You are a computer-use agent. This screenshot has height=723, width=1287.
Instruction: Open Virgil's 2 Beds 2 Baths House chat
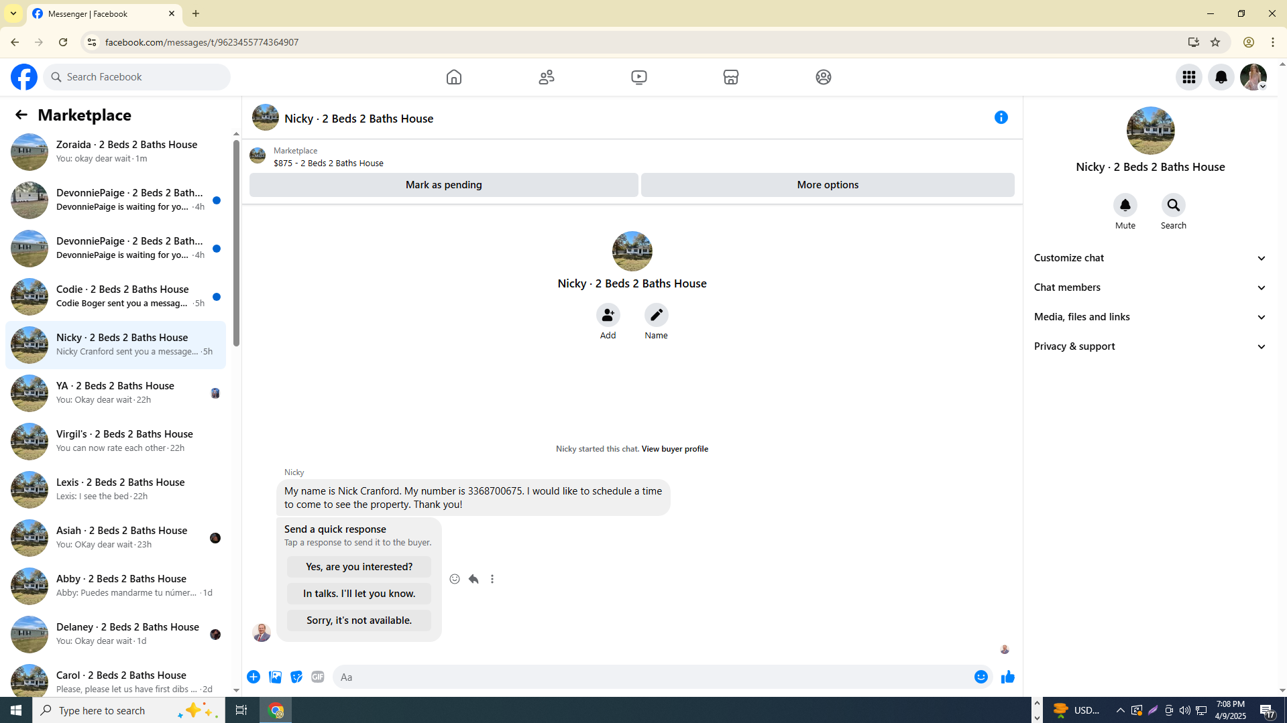(x=115, y=442)
